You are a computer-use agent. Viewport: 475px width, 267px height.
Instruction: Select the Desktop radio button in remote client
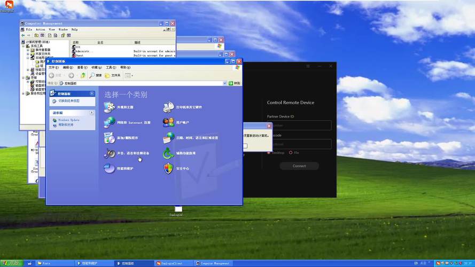269,153
